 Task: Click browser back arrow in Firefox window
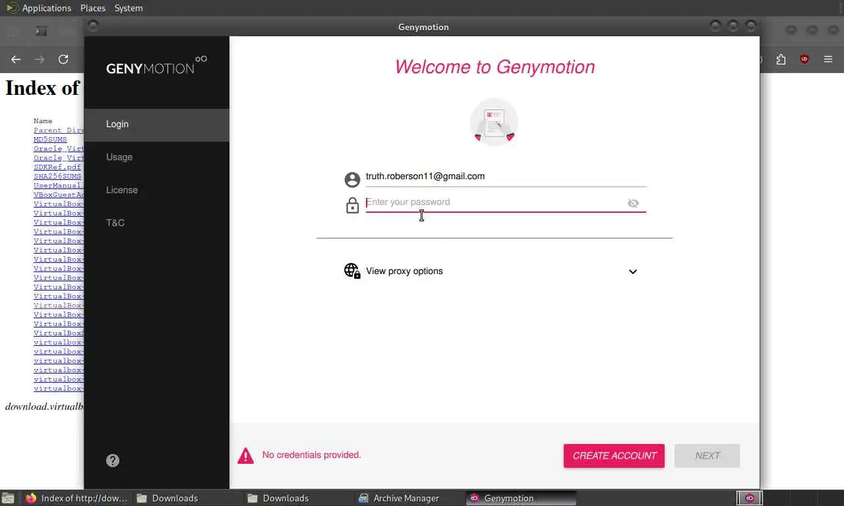pyautogui.click(x=16, y=59)
